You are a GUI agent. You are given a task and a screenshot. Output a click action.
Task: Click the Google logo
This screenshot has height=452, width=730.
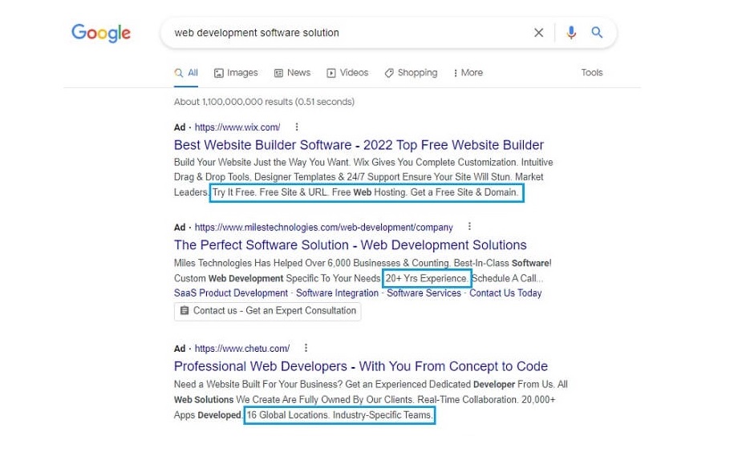[101, 33]
